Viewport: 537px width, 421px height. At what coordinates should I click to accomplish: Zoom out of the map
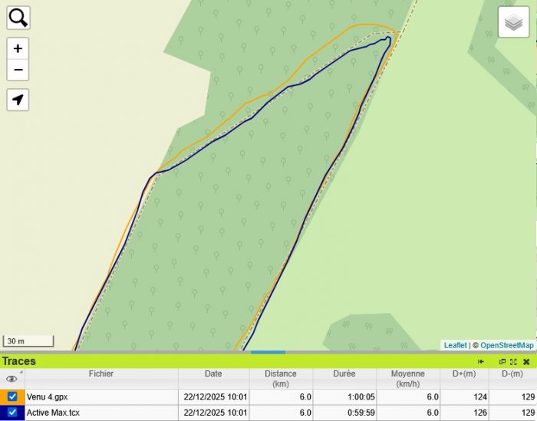18,70
